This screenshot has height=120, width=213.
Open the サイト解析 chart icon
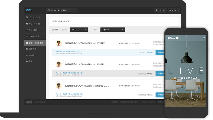(27, 30)
